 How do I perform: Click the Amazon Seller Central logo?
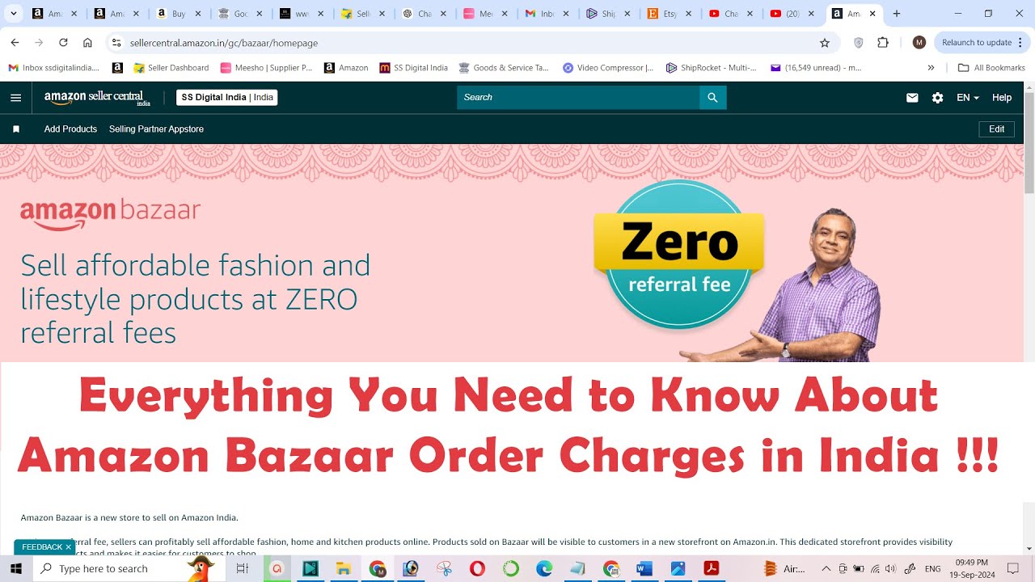[x=97, y=98]
